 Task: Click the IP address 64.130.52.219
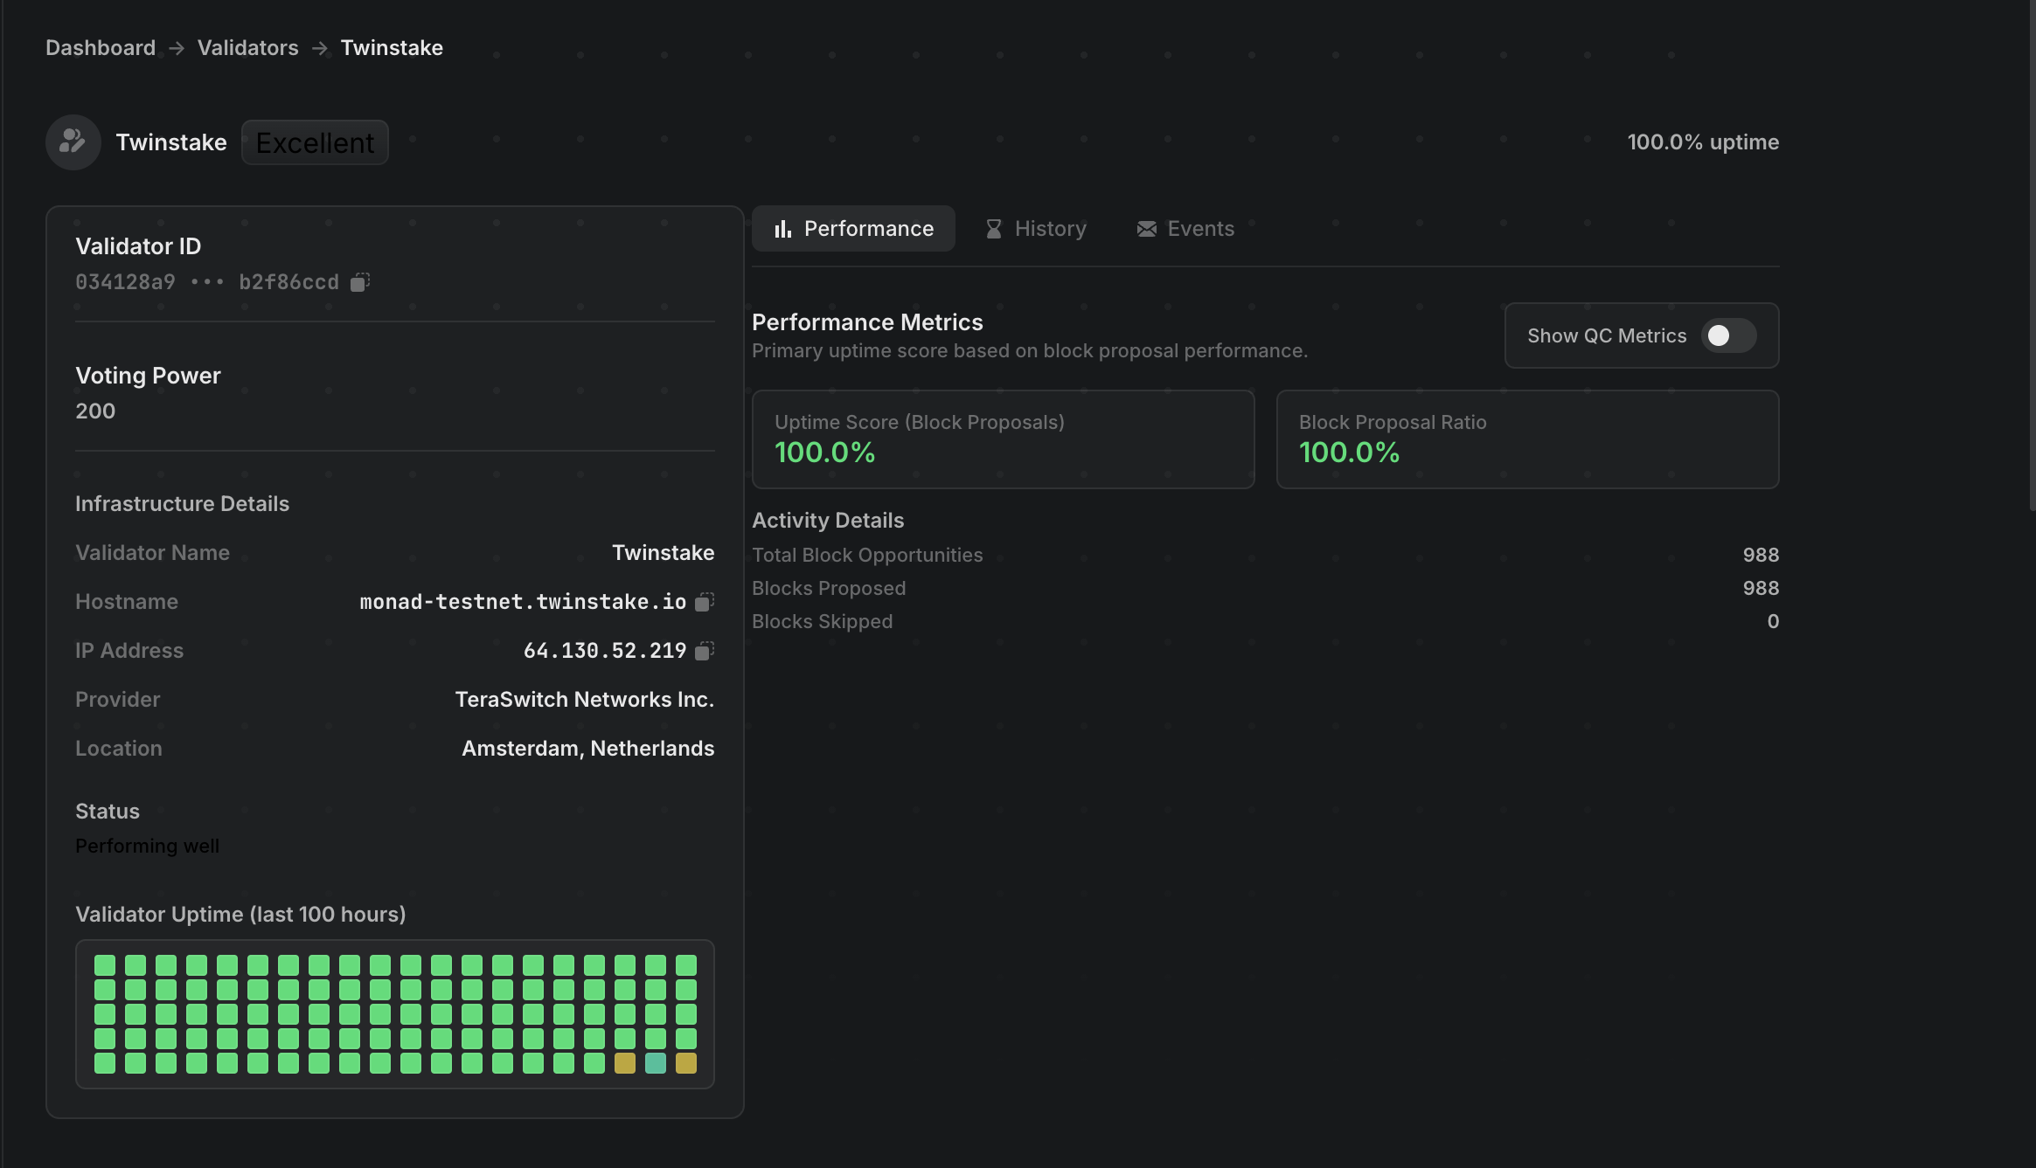tap(605, 651)
